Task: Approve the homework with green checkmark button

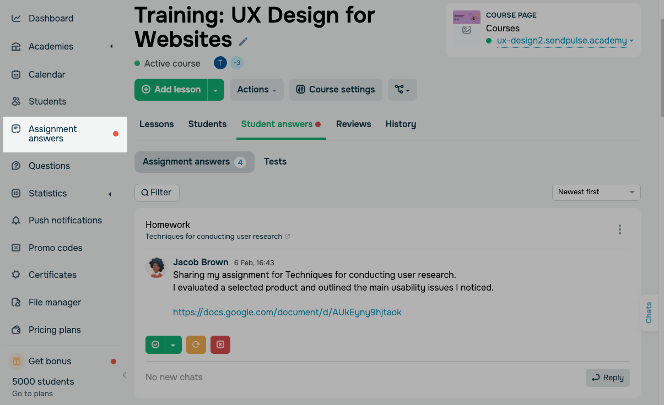Action: coord(155,344)
